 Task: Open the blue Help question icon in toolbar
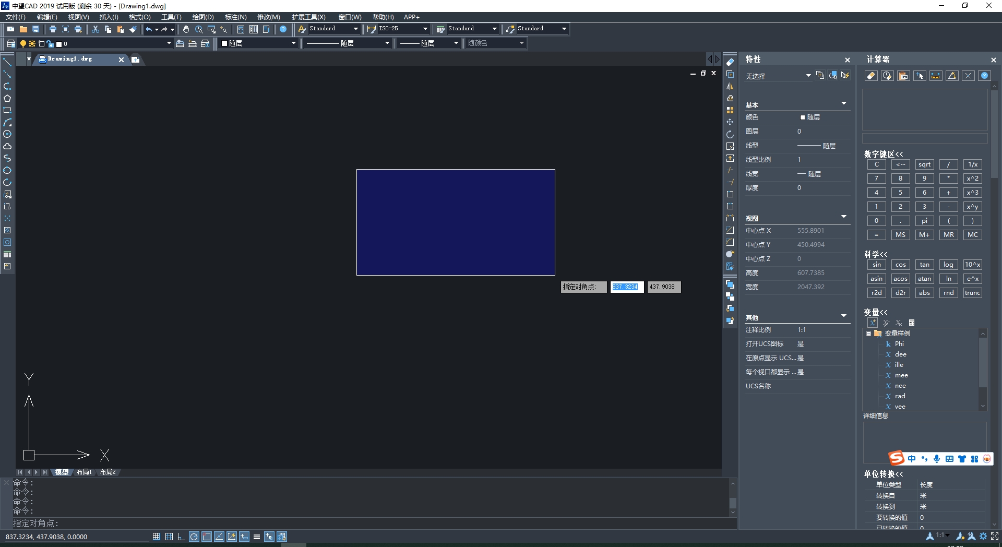[x=283, y=29]
